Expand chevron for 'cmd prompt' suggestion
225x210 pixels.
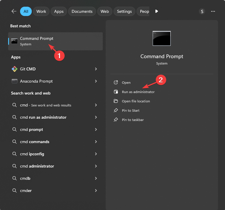(x=96, y=129)
